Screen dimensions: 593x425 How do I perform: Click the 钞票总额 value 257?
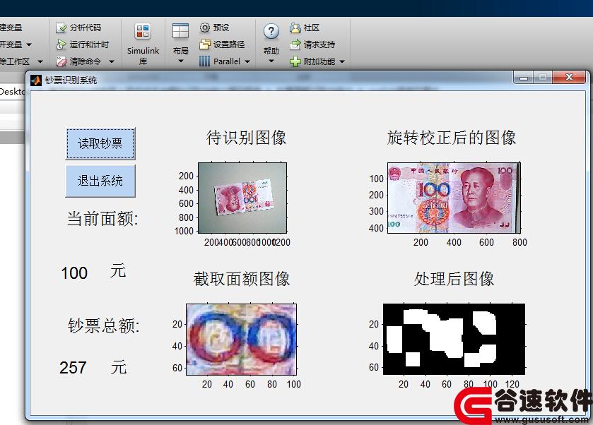point(73,368)
